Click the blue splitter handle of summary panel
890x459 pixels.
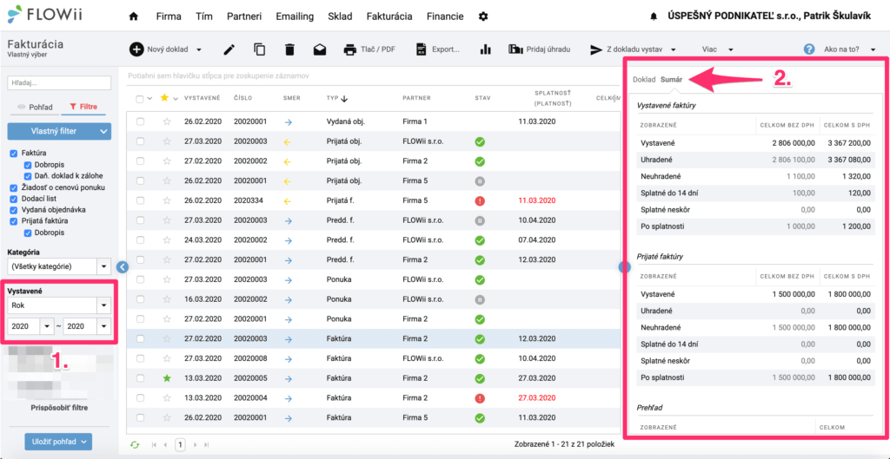(x=624, y=266)
